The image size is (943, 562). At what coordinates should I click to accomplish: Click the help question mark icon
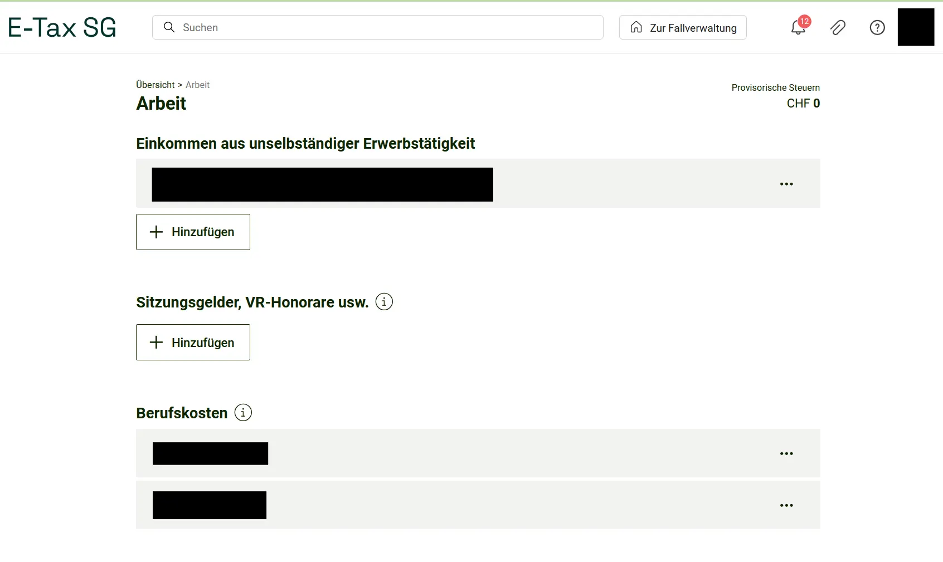coord(877,27)
